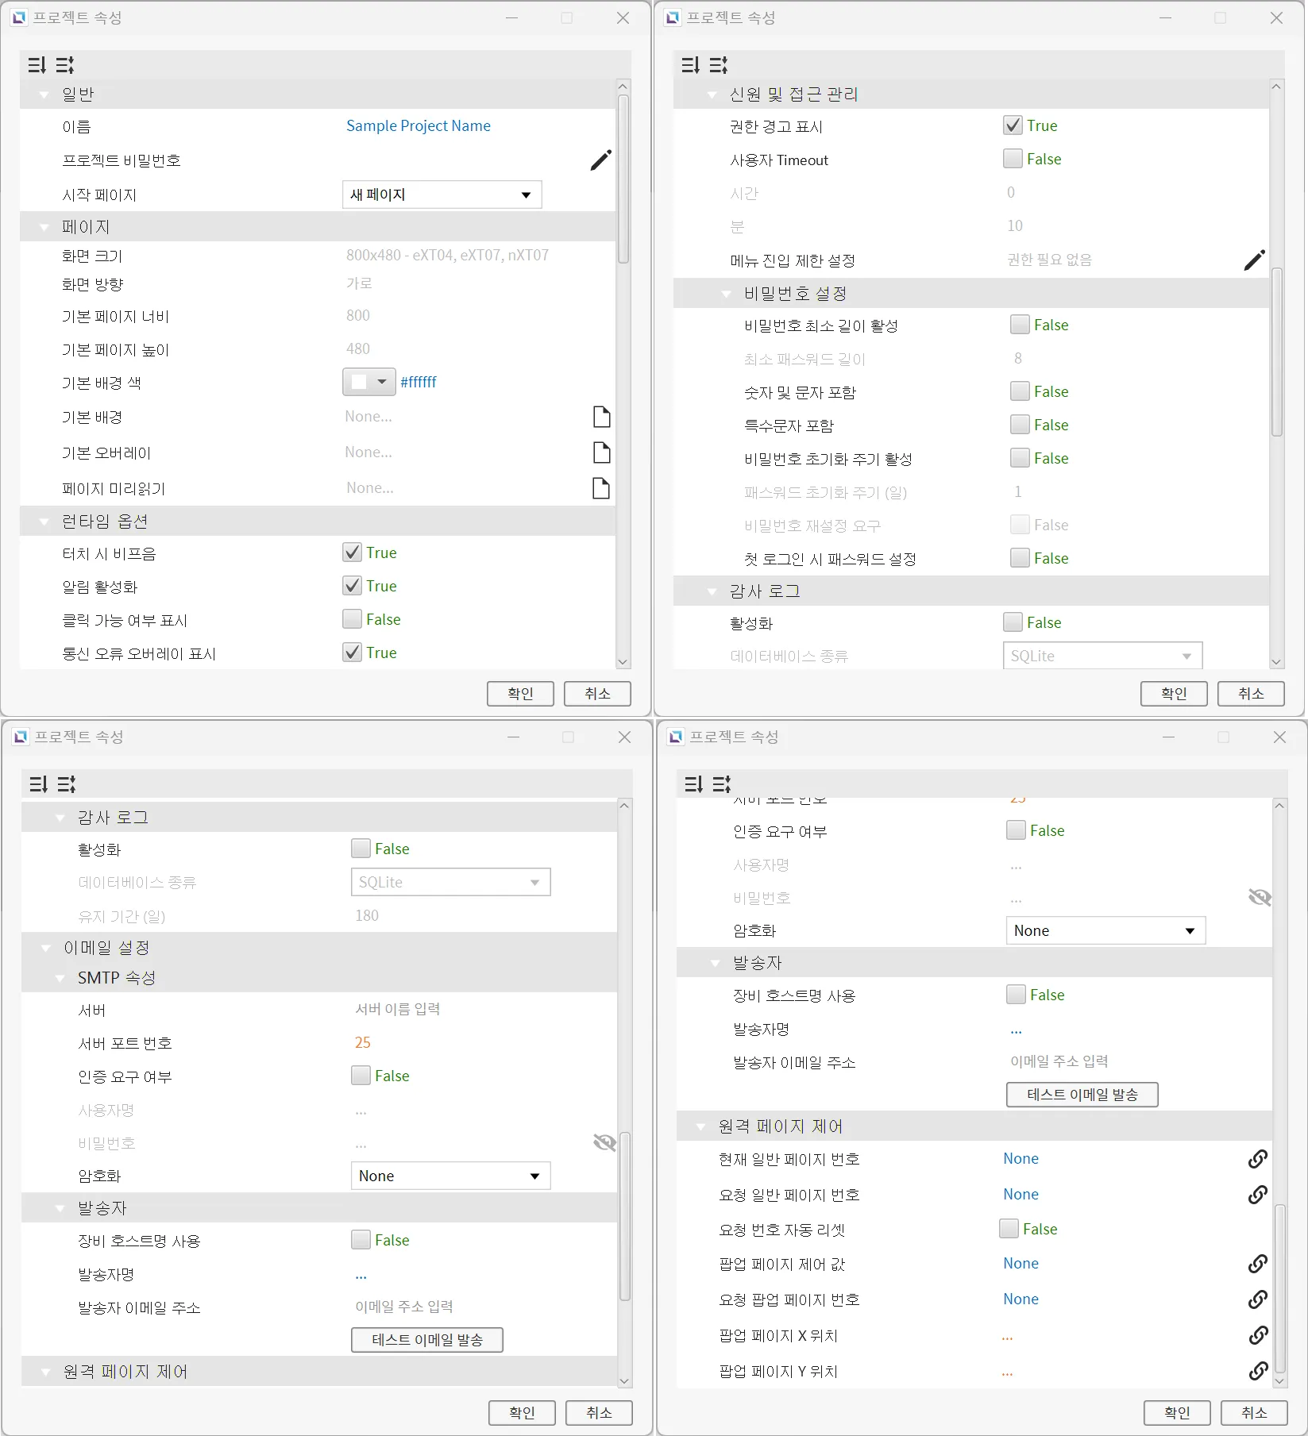The width and height of the screenshot is (1308, 1436).
Task: Click link icon for 팝업 페이지 제어 값
Action: (1257, 1264)
